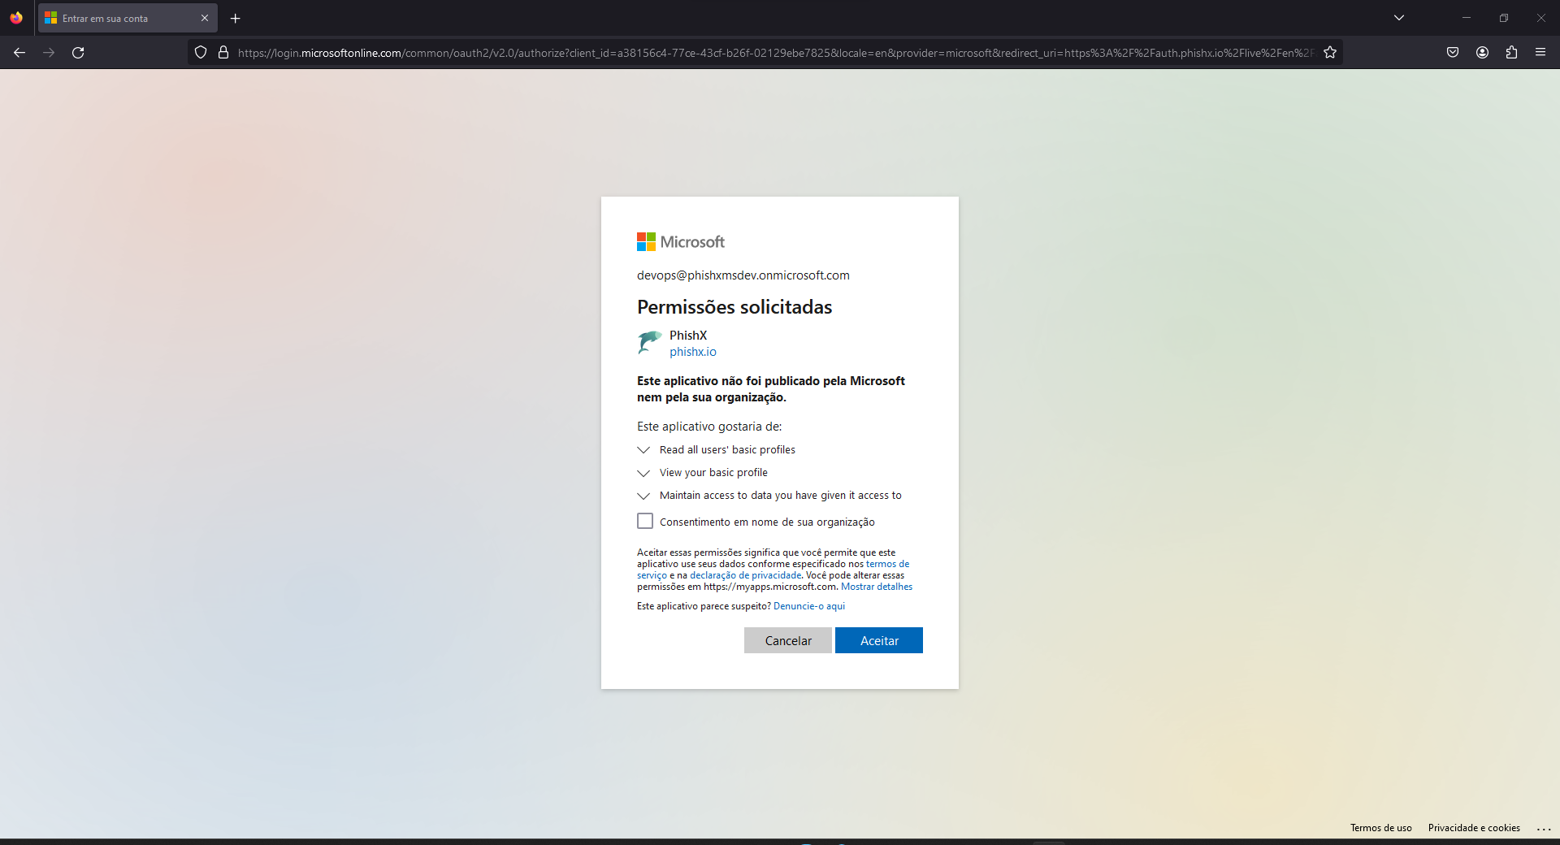Restore down the Firefox window
The width and height of the screenshot is (1560, 845).
click(1504, 18)
